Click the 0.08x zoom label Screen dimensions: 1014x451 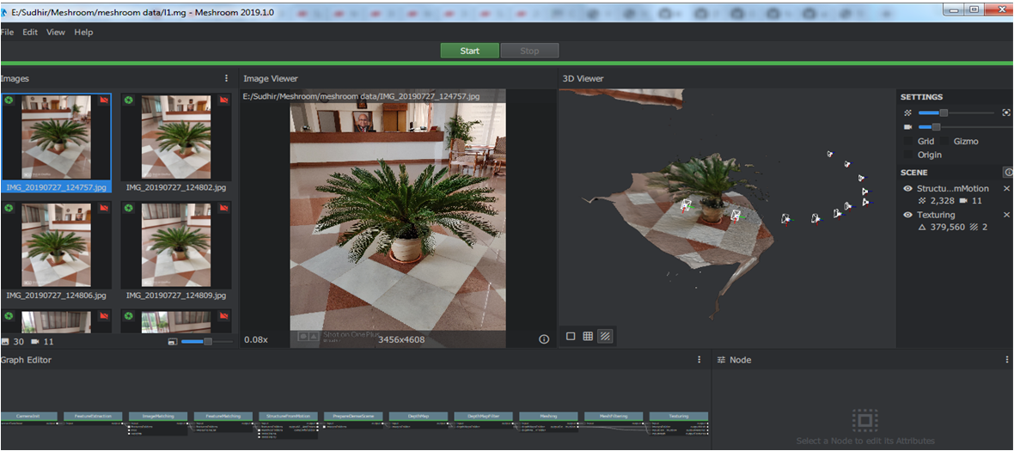tap(255, 339)
